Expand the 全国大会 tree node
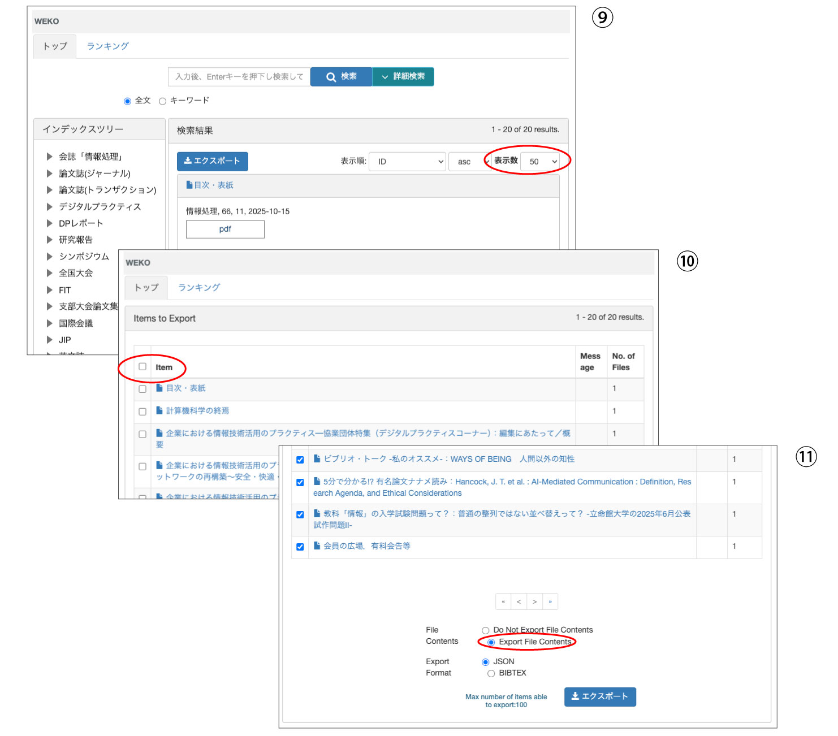The height and width of the screenshot is (736, 838). (x=50, y=273)
